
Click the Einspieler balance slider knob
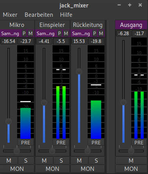pos(52,151)
